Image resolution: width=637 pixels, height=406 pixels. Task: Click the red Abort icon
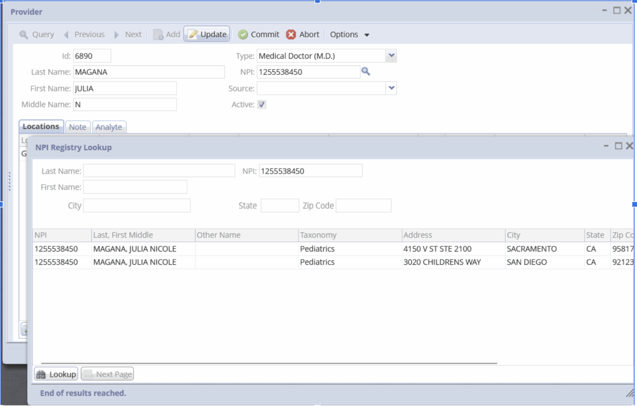click(x=291, y=34)
